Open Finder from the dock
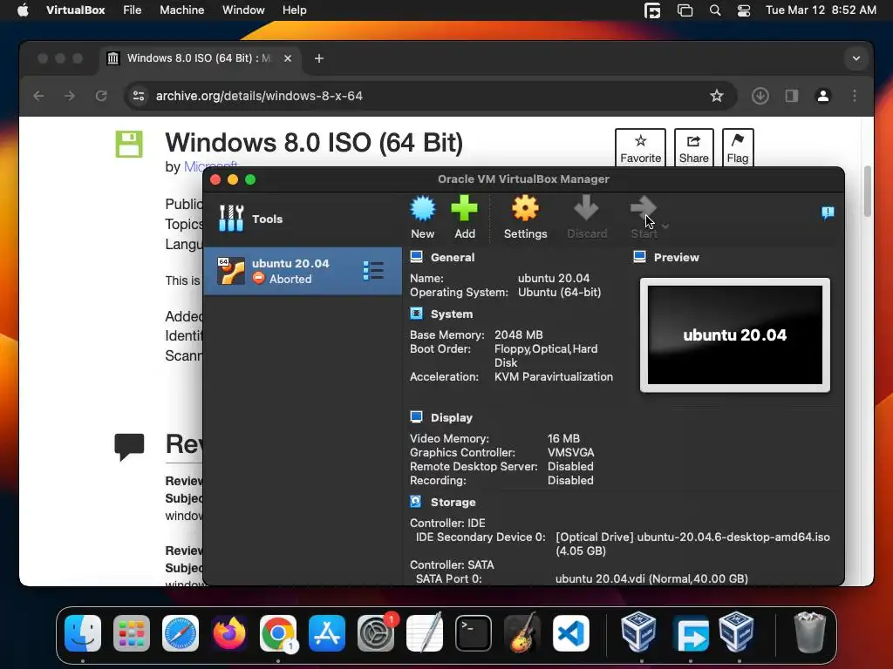 pyautogui.click(x=83, y=633)
